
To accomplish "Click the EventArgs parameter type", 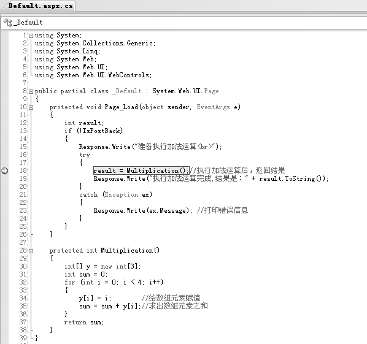I will pos(213,107).
